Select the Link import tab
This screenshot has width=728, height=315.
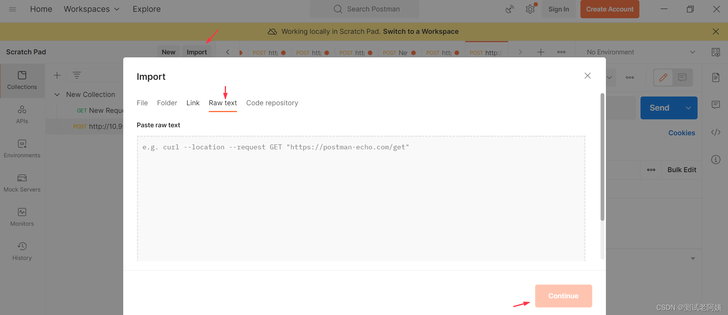193,103
